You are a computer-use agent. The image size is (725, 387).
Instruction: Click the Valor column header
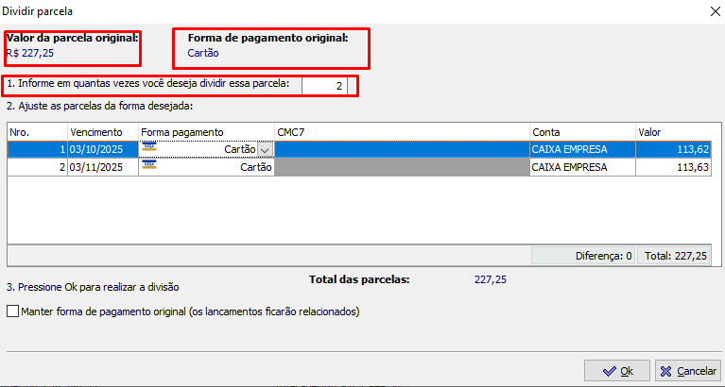pos(673,132)
